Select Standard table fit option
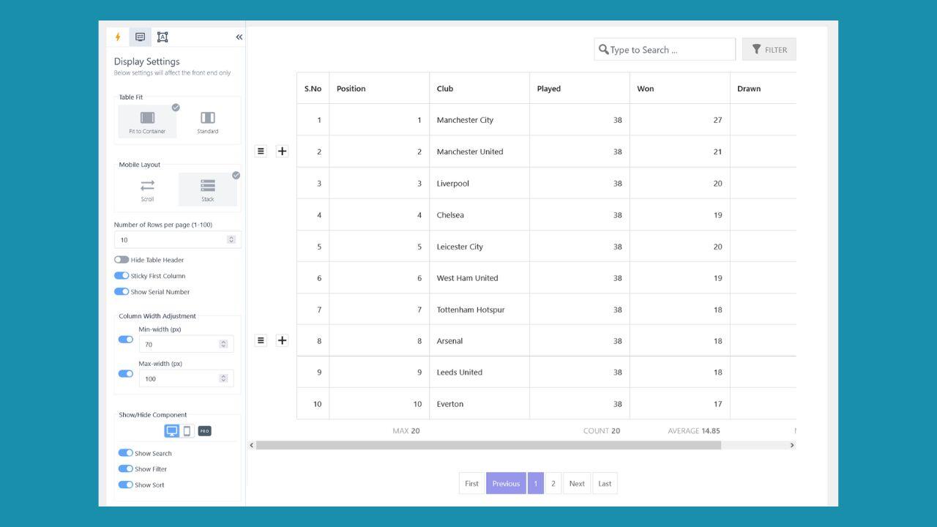The image size is (937, 527). 208,122
